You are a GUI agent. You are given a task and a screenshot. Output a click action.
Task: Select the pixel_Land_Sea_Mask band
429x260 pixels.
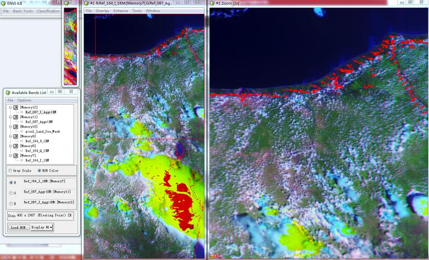point(42,131)
